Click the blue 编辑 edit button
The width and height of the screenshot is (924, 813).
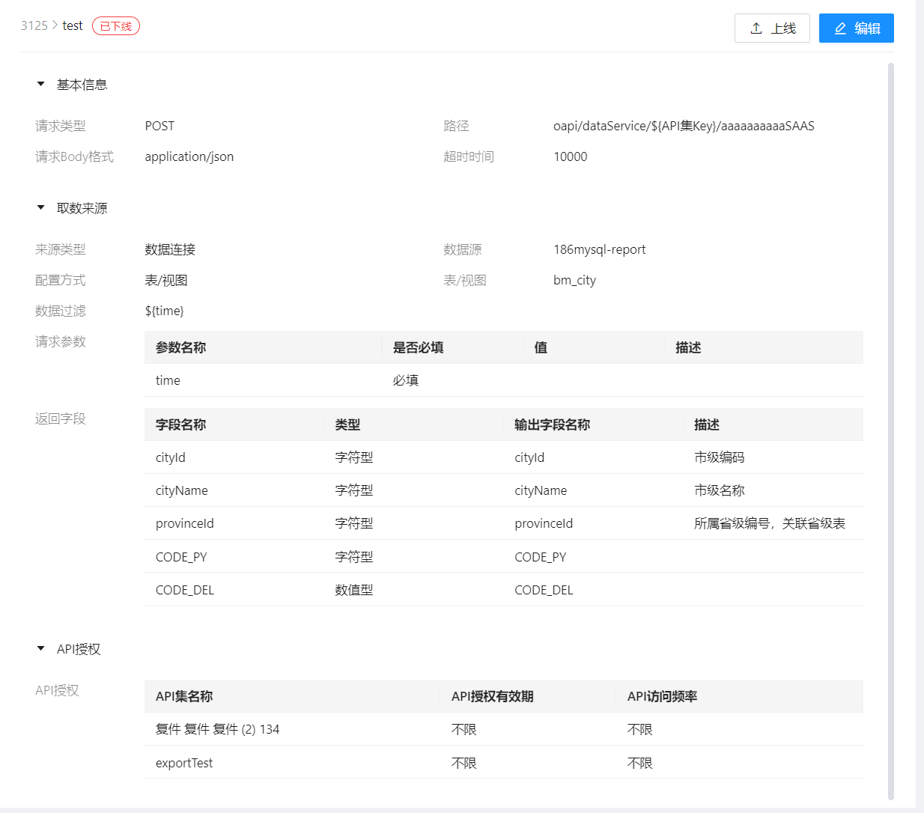pyautogui.click(x=856, y=28)
